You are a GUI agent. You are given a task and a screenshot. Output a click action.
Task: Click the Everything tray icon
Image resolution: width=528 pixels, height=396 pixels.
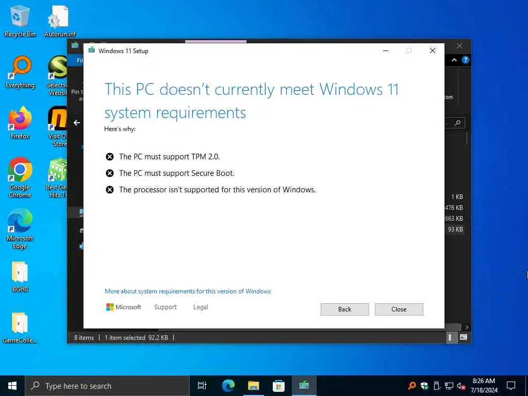(411, 386)
